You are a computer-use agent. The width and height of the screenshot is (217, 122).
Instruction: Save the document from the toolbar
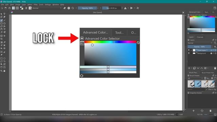coord(9,8)
